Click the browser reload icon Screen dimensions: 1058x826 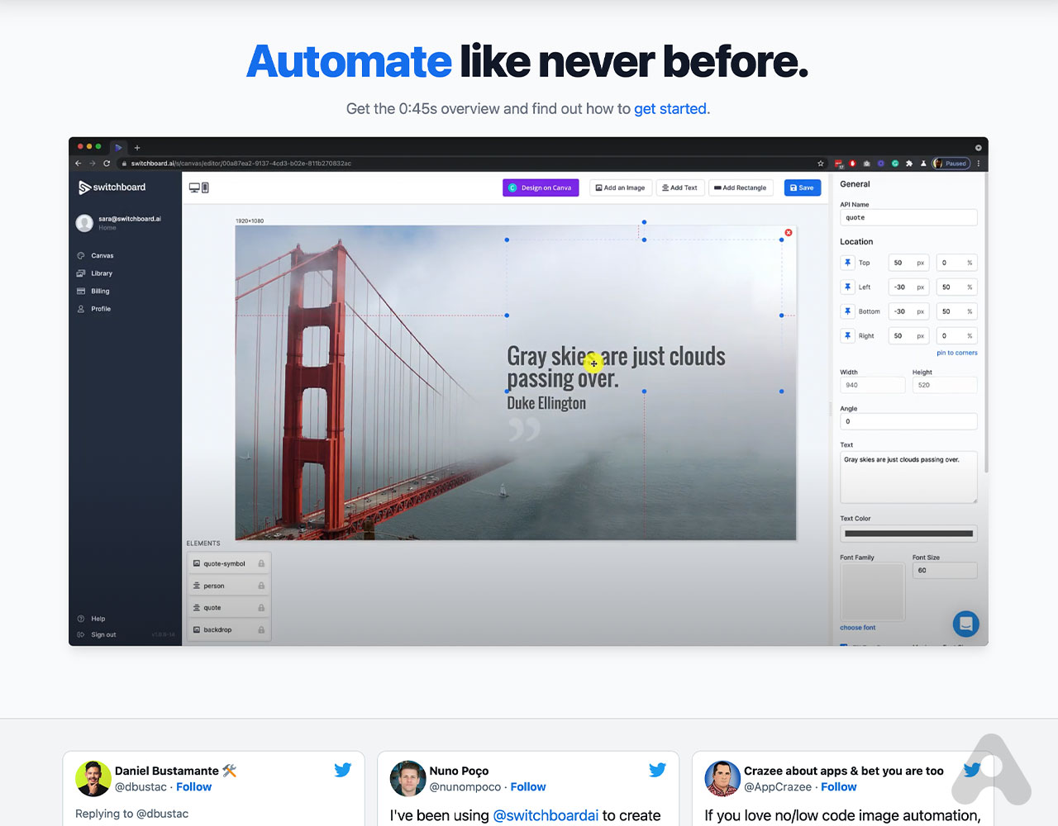(x=107, y=164)
